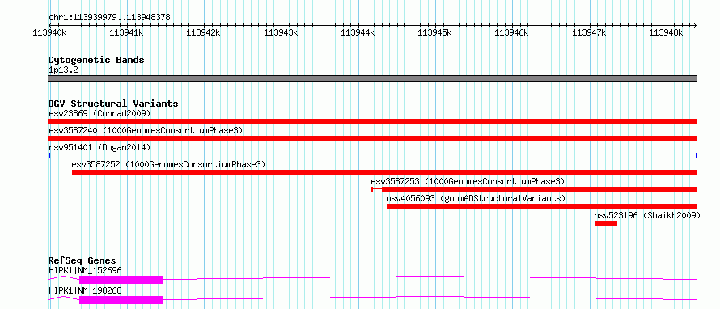This screenshot has width=720, height=309.
Task: Click the RefSeq Genes track title
Action: click(82, 260)
